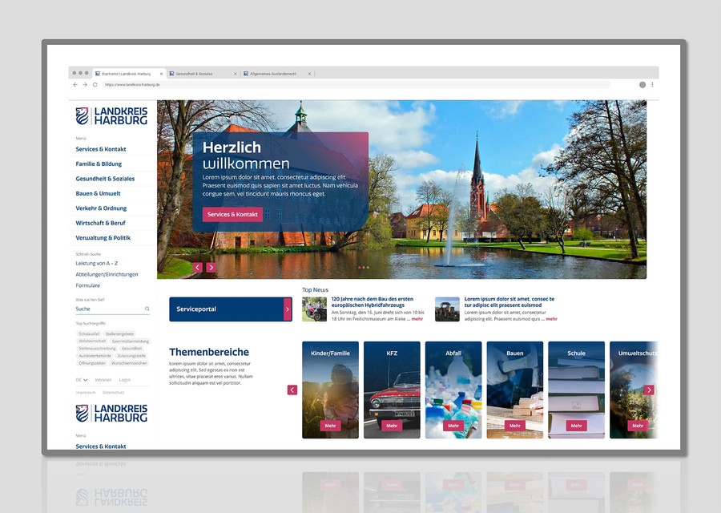Click the browser profile avatar circle
This screenshot has width=721, height=513.
pos(642,85)
